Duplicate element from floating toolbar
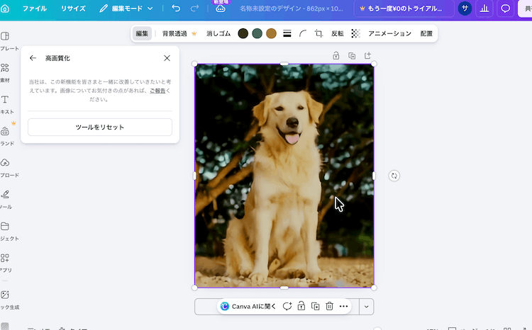The height and width of the screenshot is (330, 532). pyautogui.click(x=316, y=307)
